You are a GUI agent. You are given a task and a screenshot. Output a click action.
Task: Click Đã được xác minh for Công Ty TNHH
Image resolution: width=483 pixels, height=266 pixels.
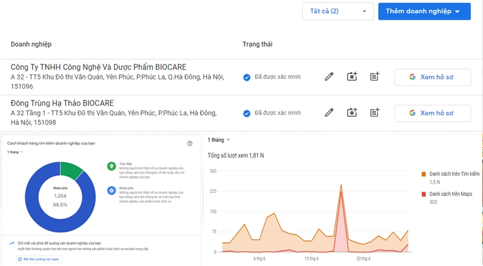coord(277,77)
